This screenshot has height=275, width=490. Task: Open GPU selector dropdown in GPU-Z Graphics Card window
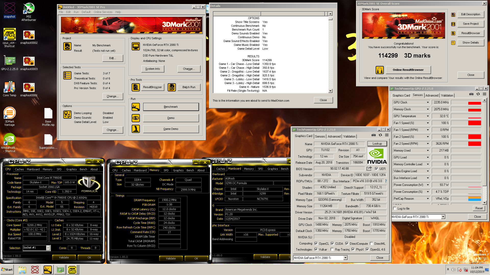pos(346,258)
